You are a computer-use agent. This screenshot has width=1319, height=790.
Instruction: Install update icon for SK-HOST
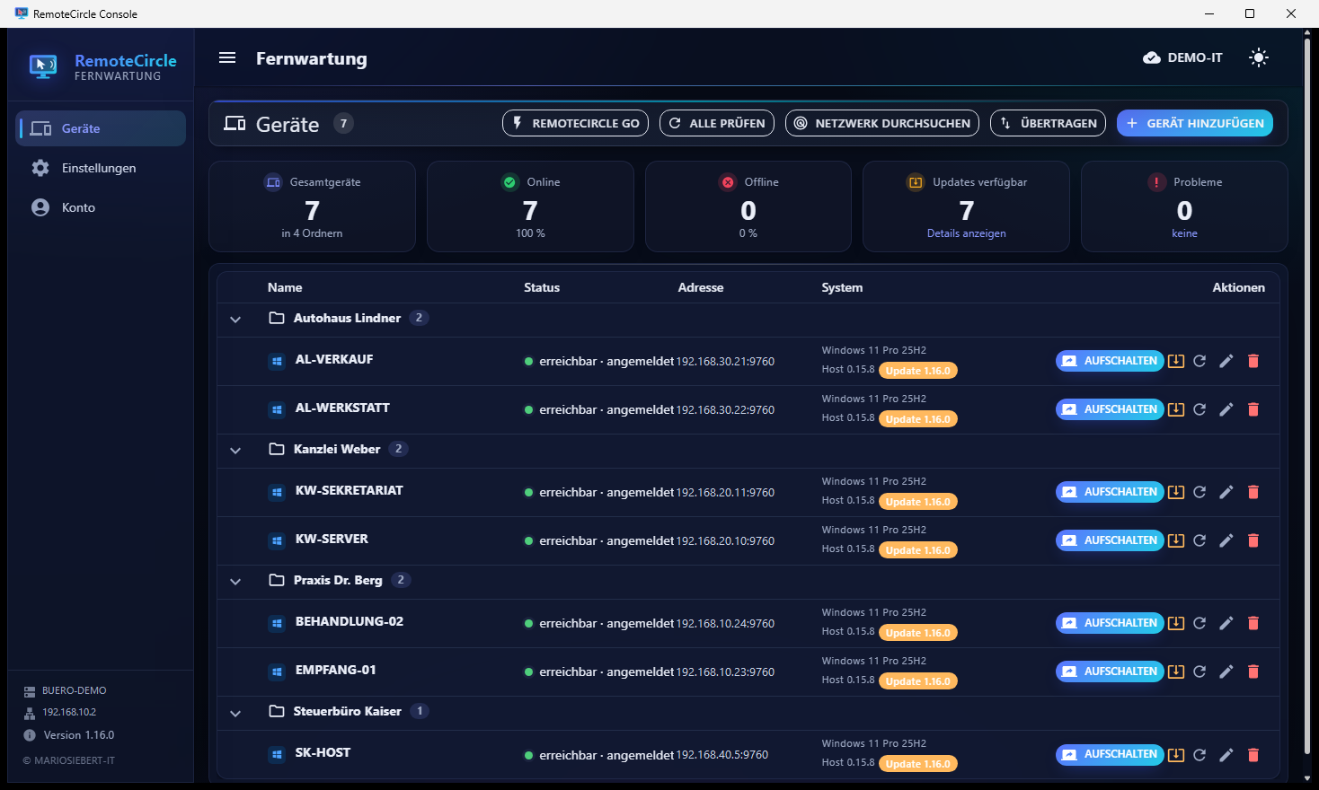(x=1176, y=755)
